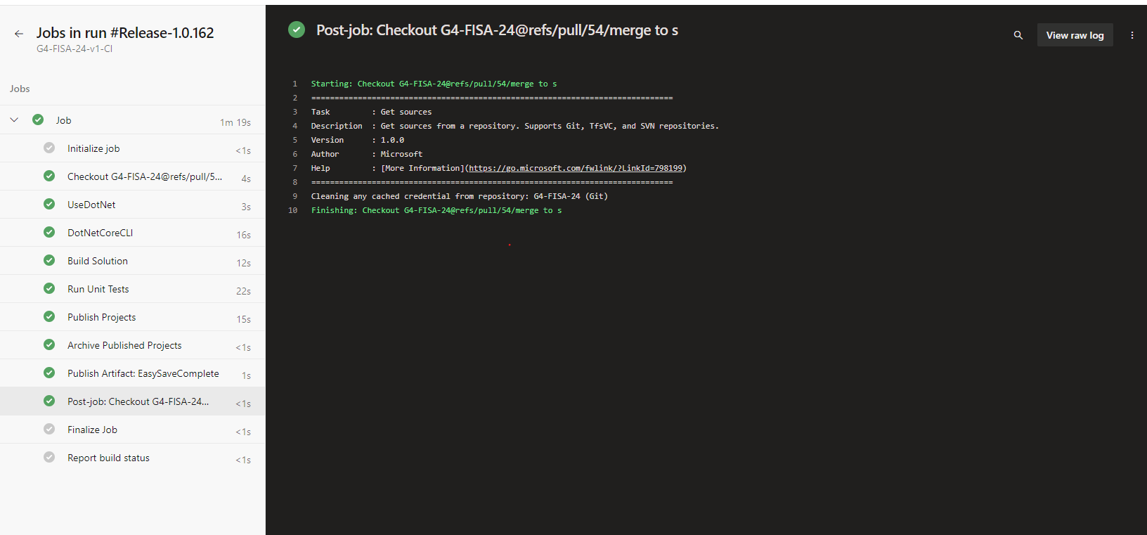The image size is (1147, 535).
Task: Click green success icon beside Post-job log title
Action: pos(297,30)
